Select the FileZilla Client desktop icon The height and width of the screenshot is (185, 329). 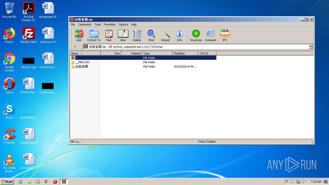(29, 35)
